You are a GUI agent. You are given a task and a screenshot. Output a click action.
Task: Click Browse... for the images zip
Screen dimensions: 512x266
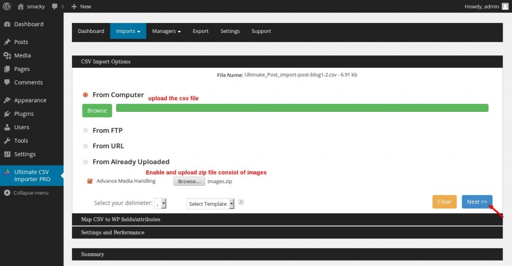189,181
